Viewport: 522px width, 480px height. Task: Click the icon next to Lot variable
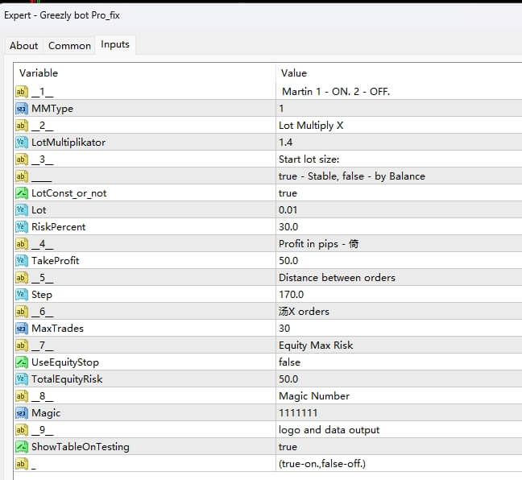pyautogui.click(x=22, y=210)
